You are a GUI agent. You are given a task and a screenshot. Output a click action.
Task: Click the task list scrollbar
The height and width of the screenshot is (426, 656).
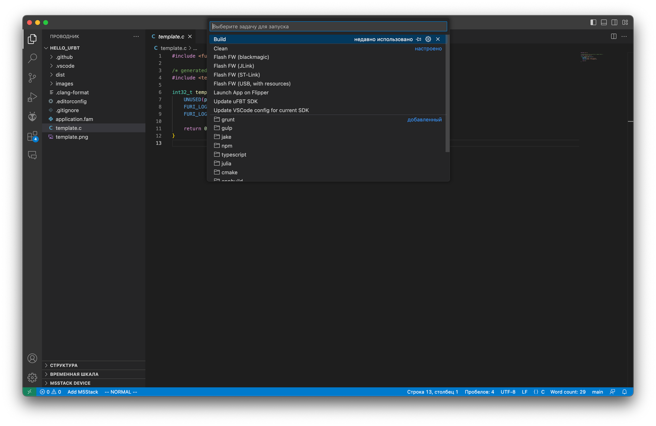[x=447, y=93]
